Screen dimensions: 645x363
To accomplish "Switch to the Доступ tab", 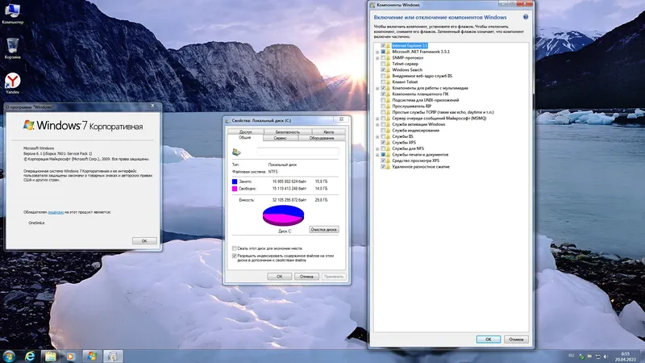I will click(x=246, y=132).
